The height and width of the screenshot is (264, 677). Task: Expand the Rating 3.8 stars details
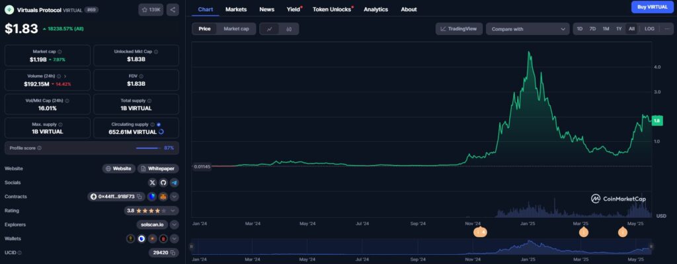coord(174,211)
